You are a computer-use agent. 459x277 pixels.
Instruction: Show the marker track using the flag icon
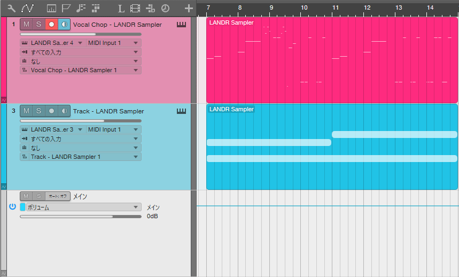click(x=66, y=9)
